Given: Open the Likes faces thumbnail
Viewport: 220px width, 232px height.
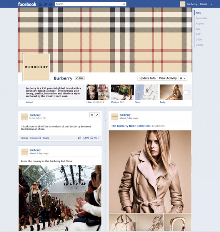Looking at the screenshot, I should (x=98, y=92).
